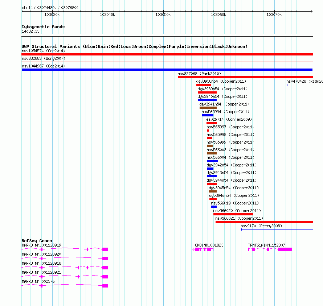This screenshot has height=306, width=323.
Task: Select the blue dgv3940n54 gain bar
Action: click(207, 100)
